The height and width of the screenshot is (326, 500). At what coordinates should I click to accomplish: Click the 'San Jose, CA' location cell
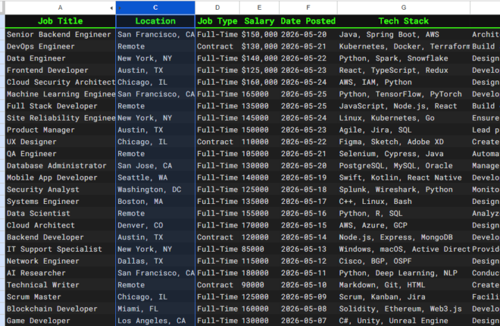point(156,166)
